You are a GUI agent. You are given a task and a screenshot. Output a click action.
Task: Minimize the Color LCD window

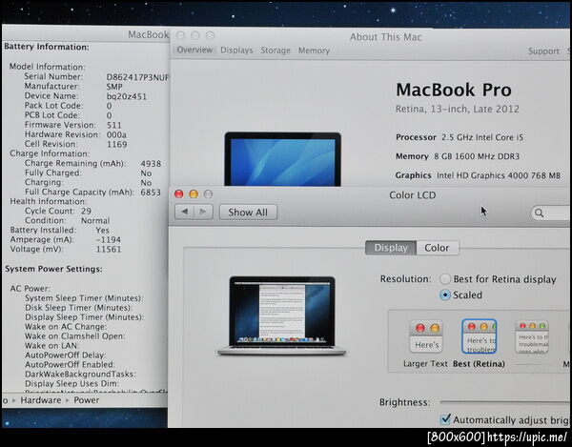194,194
